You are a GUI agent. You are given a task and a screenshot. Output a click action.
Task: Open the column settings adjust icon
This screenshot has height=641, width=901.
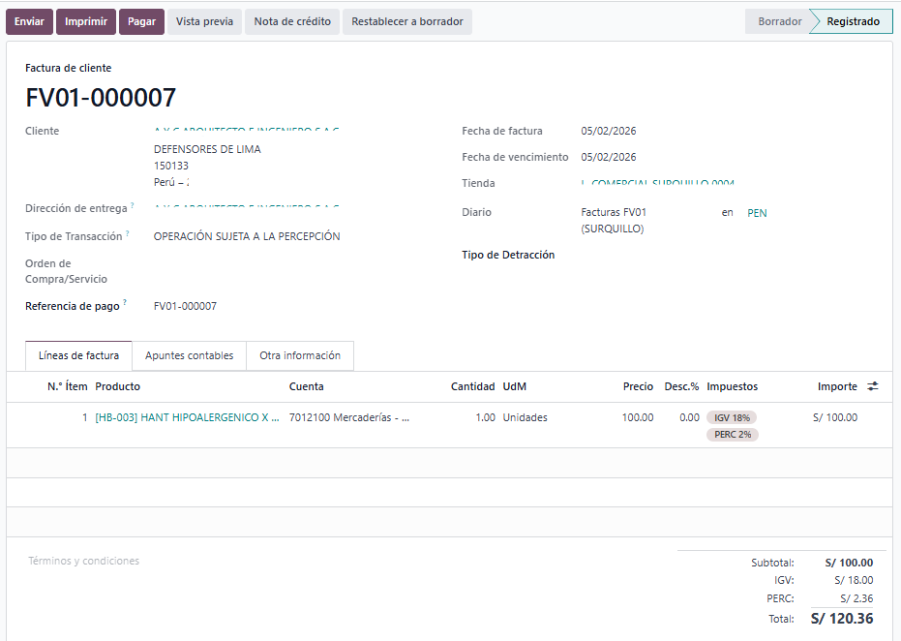click(x=873, y=386)
